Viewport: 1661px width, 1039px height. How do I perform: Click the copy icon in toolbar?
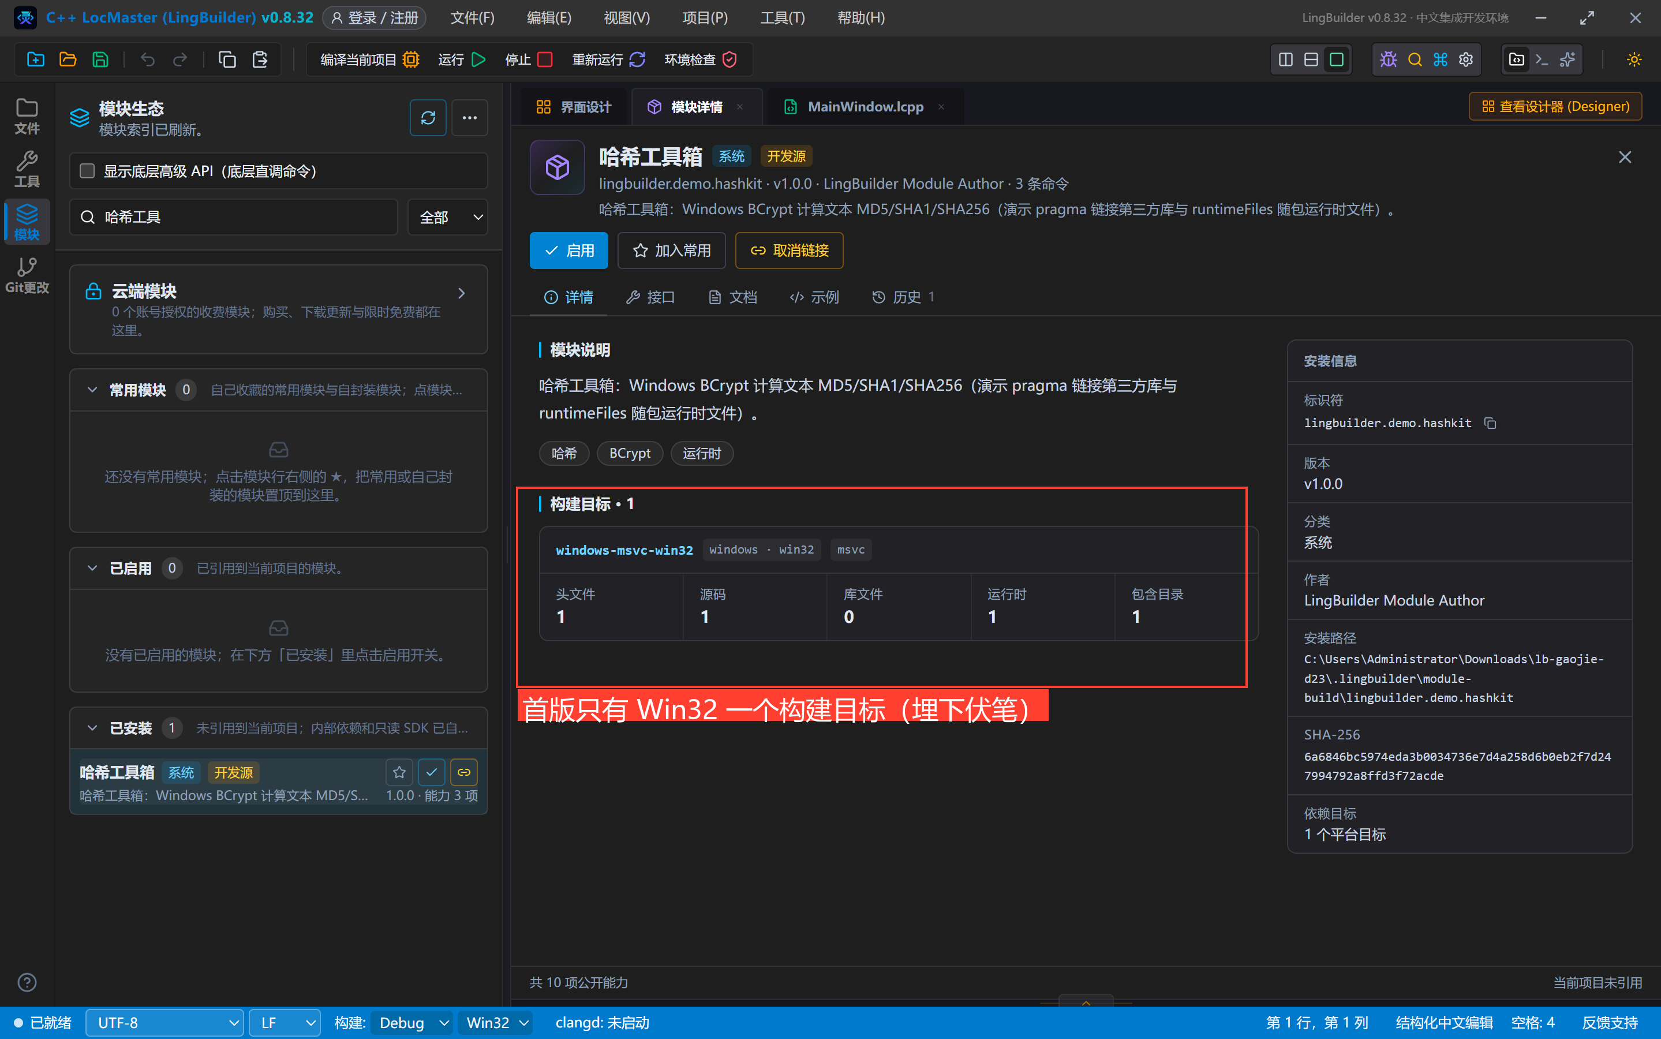tap(227, 60)
